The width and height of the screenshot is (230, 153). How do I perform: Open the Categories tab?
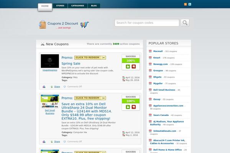coord(77,6)
